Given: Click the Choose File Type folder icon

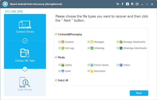Looking at the screenshot, I should (x=25, y=53).
